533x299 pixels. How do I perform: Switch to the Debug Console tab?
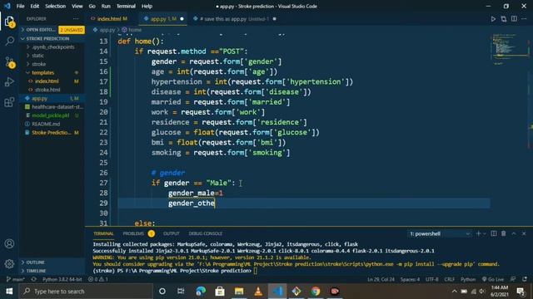[206, 233]
